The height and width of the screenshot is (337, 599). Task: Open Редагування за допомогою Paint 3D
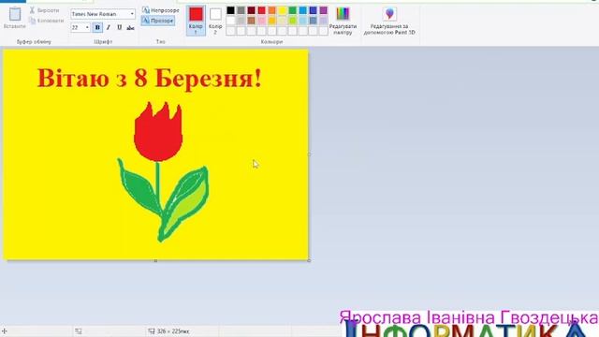click(x=389, y=21)
